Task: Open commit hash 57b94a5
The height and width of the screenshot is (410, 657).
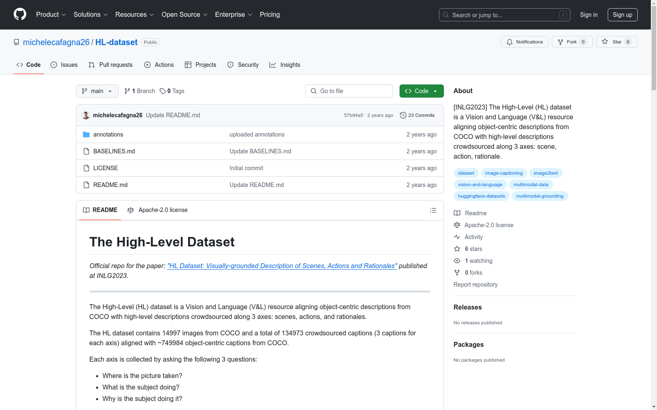Action: click(354, 115)
